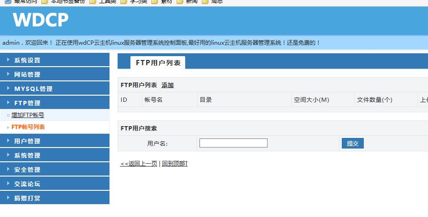Expand the 安全管理 sidebar section
The height and width of the screenshot is (217, 428).
pos(55,169)
